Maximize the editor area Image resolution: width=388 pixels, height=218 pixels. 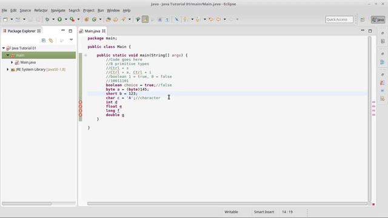(370, 31)
